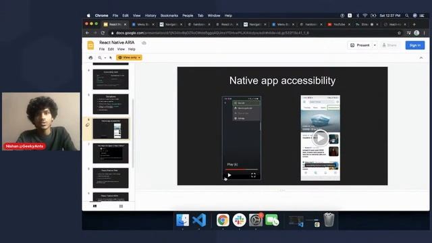Open FaceTime from the Dock
The image size is (432, 243).
(x=272, y=220)
